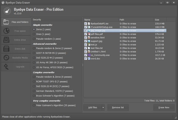
Task: Switch to the Free space tab
Action: coord(16,31)
